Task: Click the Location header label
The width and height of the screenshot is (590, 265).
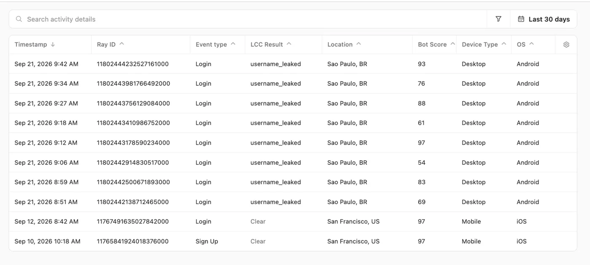Action: (340, 45)
